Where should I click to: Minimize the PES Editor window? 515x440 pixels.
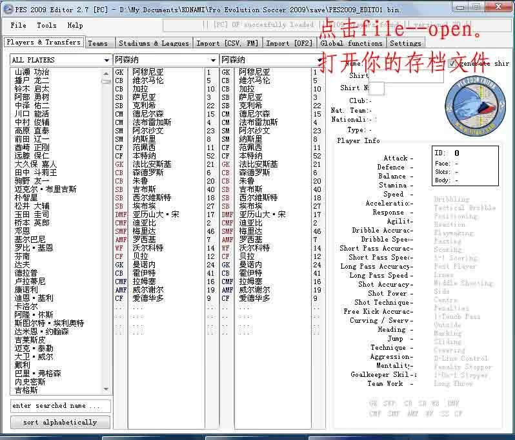coord(459,6)
